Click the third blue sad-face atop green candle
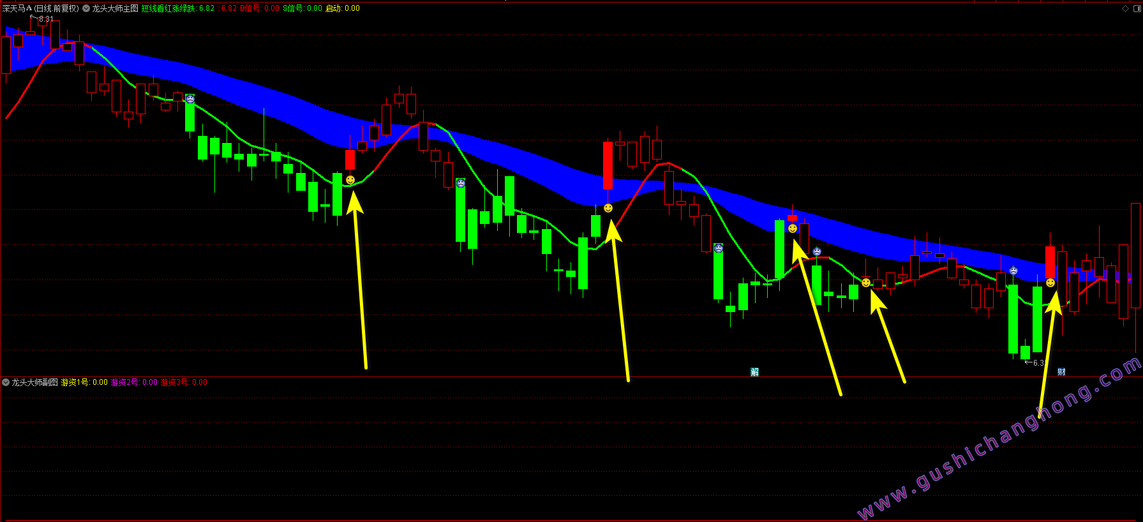The width and height of the screenshot is (1143, 522). pos(719,248)
